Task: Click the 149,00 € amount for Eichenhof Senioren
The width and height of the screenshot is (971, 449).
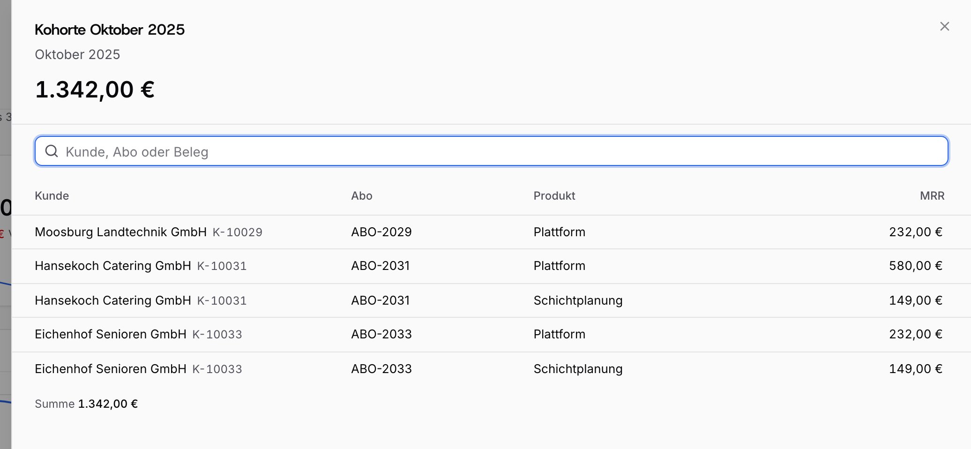Action: [x=916, y=369]
